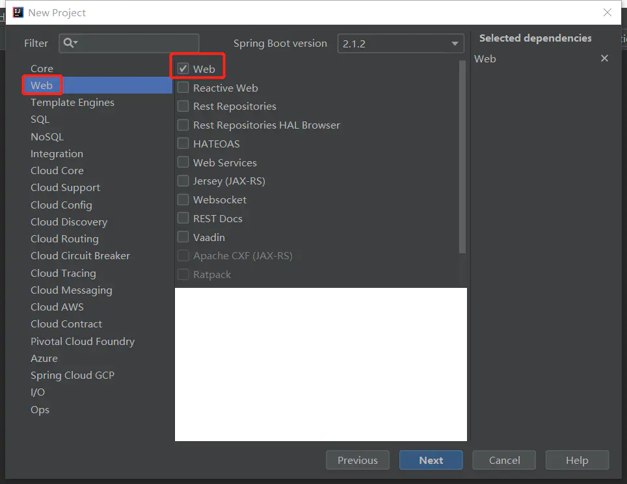Image resolution: width=627 pixels, height=484 pixels.
Task: Close the New Project dialog
Action: click(607, 12)
